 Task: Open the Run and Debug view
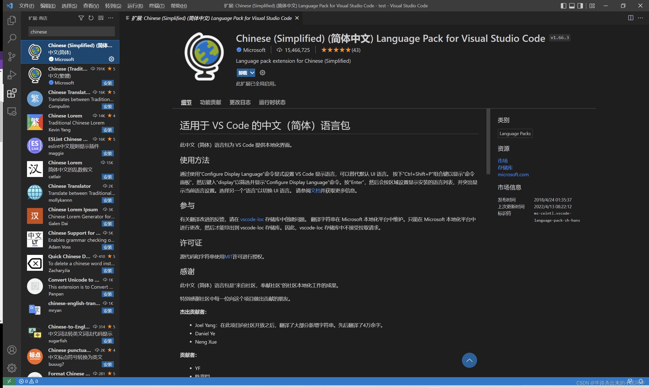[x=12, y=75]
